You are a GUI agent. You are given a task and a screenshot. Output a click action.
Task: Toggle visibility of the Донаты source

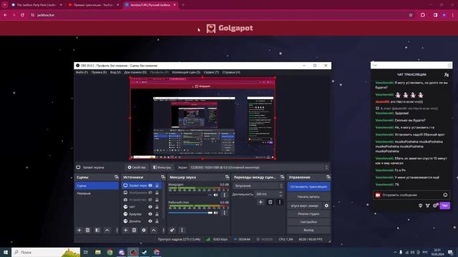coord(150,221)
